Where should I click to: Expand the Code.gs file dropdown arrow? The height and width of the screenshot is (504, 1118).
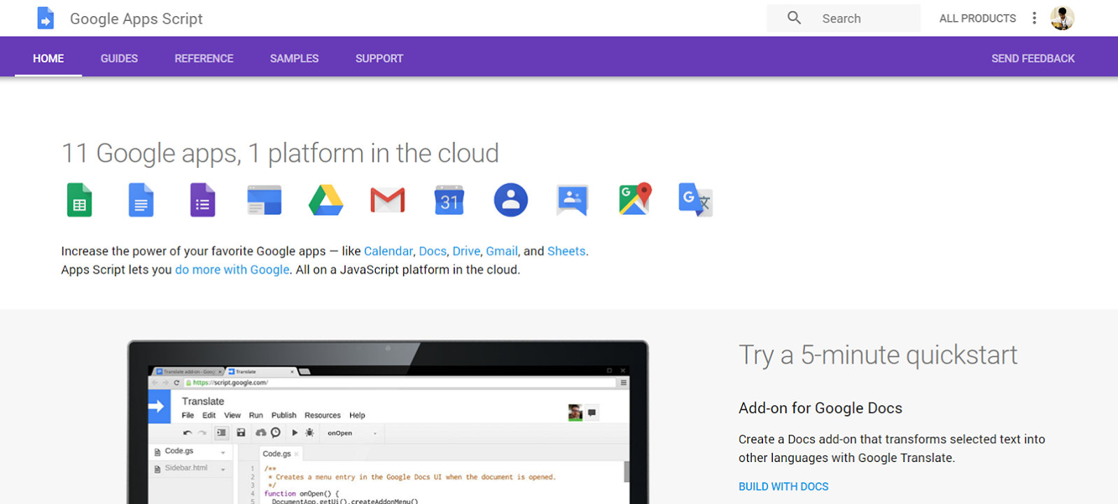click(x=223, y=453)
